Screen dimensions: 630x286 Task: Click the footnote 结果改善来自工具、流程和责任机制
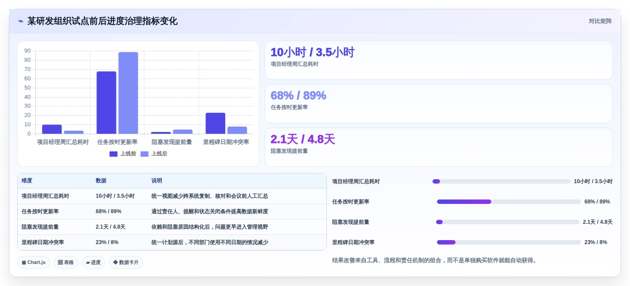click(435, 260)
